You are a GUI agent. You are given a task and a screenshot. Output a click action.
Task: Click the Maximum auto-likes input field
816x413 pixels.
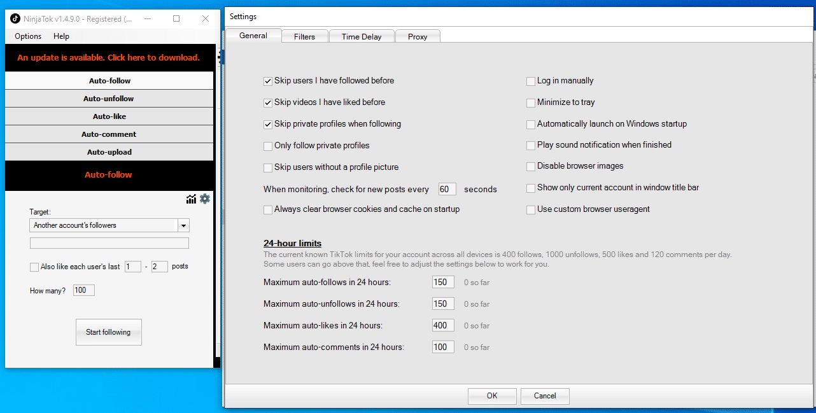coord(442,326)
